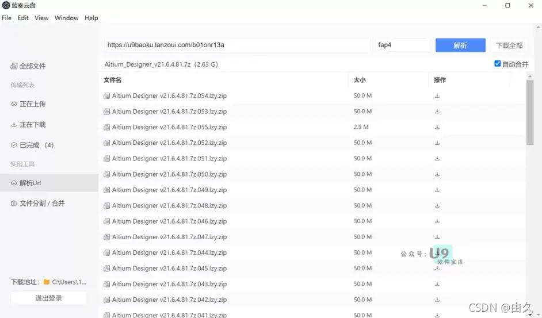542x318 pixels.
Task: Click the file list vertical scrollbar thumb
Action: (530, 112)
